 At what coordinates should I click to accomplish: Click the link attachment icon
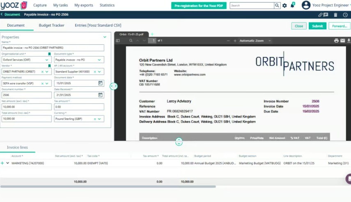coord(320,15)
